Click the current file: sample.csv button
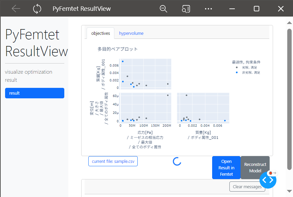 coord(113,162)
